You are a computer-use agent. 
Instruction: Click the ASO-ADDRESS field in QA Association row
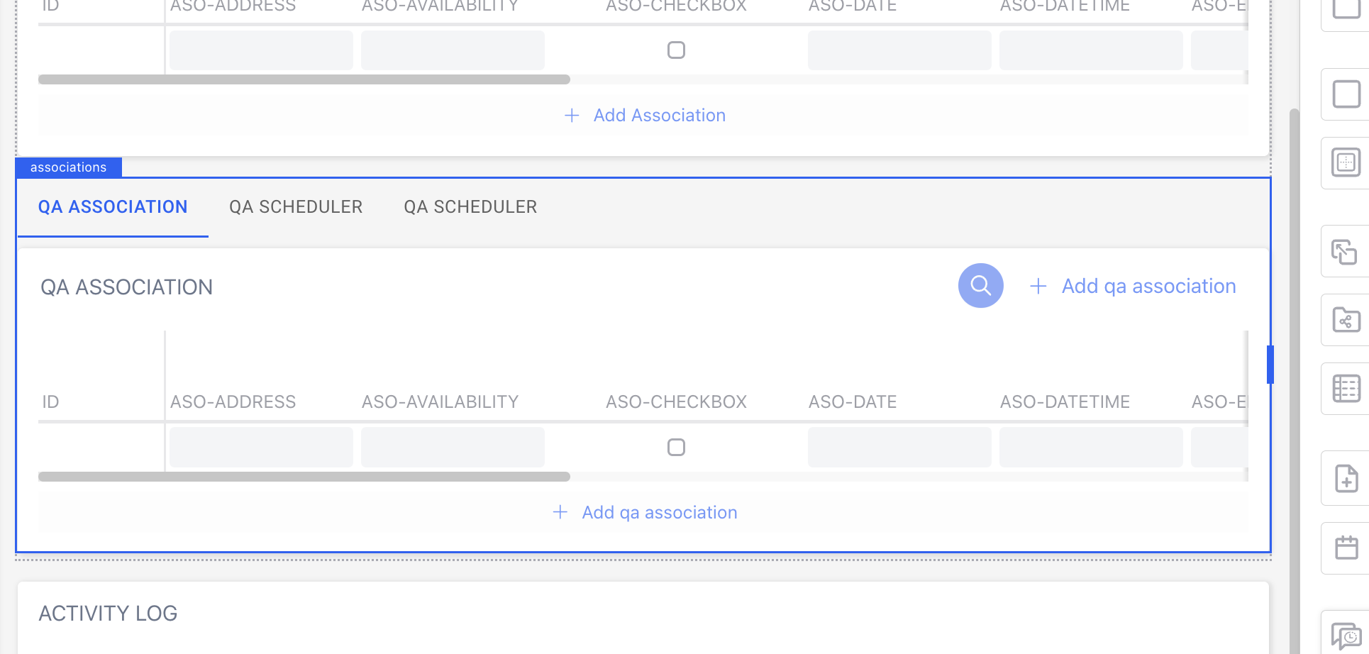click(261, 448)
